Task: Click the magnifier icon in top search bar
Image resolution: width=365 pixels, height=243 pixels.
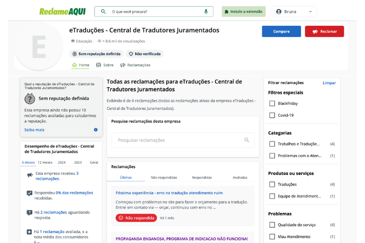Action: (x=103, y=11)
